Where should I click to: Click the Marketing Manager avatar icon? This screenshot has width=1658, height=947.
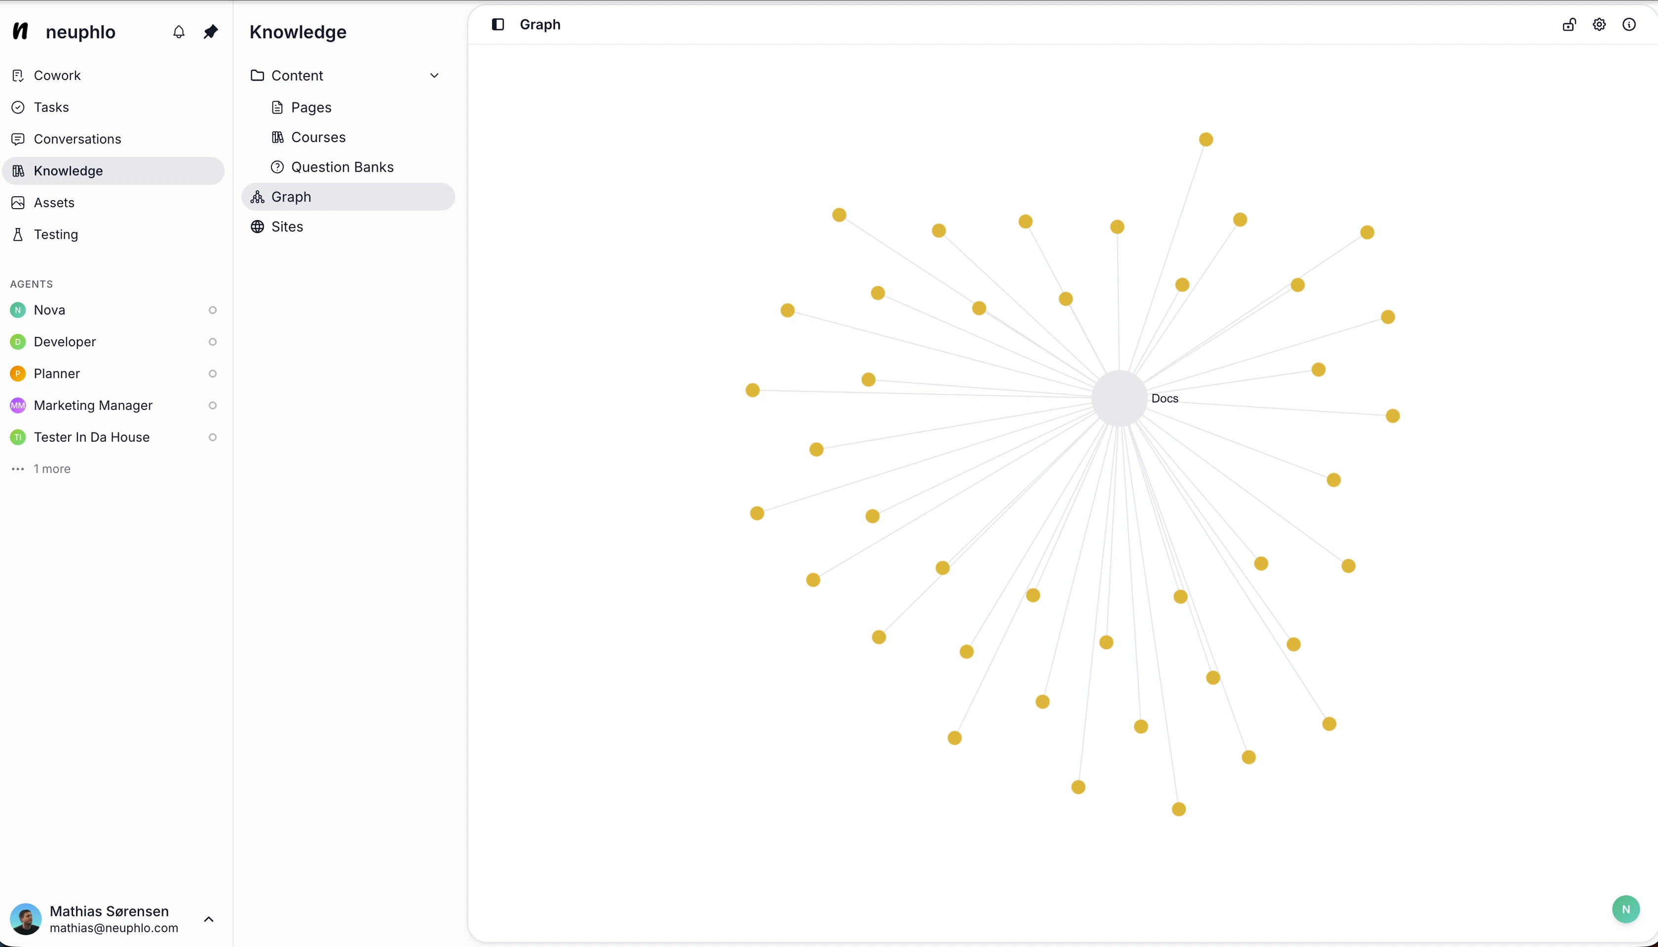(x=18, y=406)
